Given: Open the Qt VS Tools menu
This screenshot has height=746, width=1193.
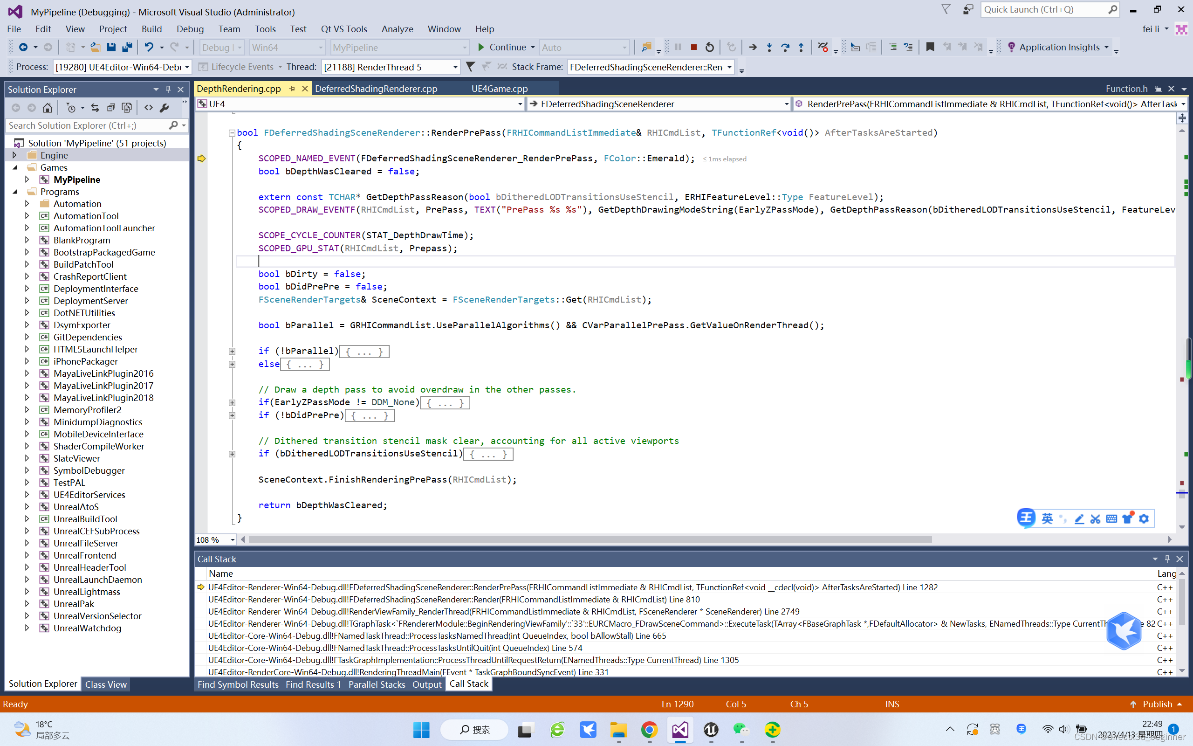Looking at the screenshot, I should pyautogui.click(x=343, y=29).
